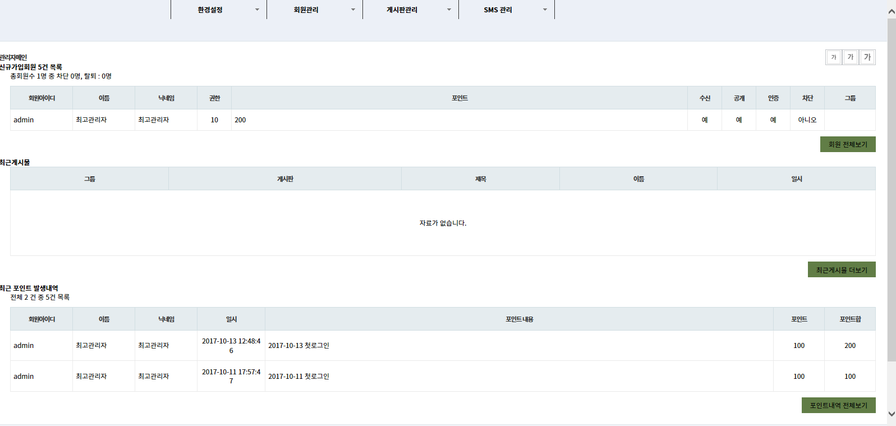Click the vertical scrollbar thumb

892,191
